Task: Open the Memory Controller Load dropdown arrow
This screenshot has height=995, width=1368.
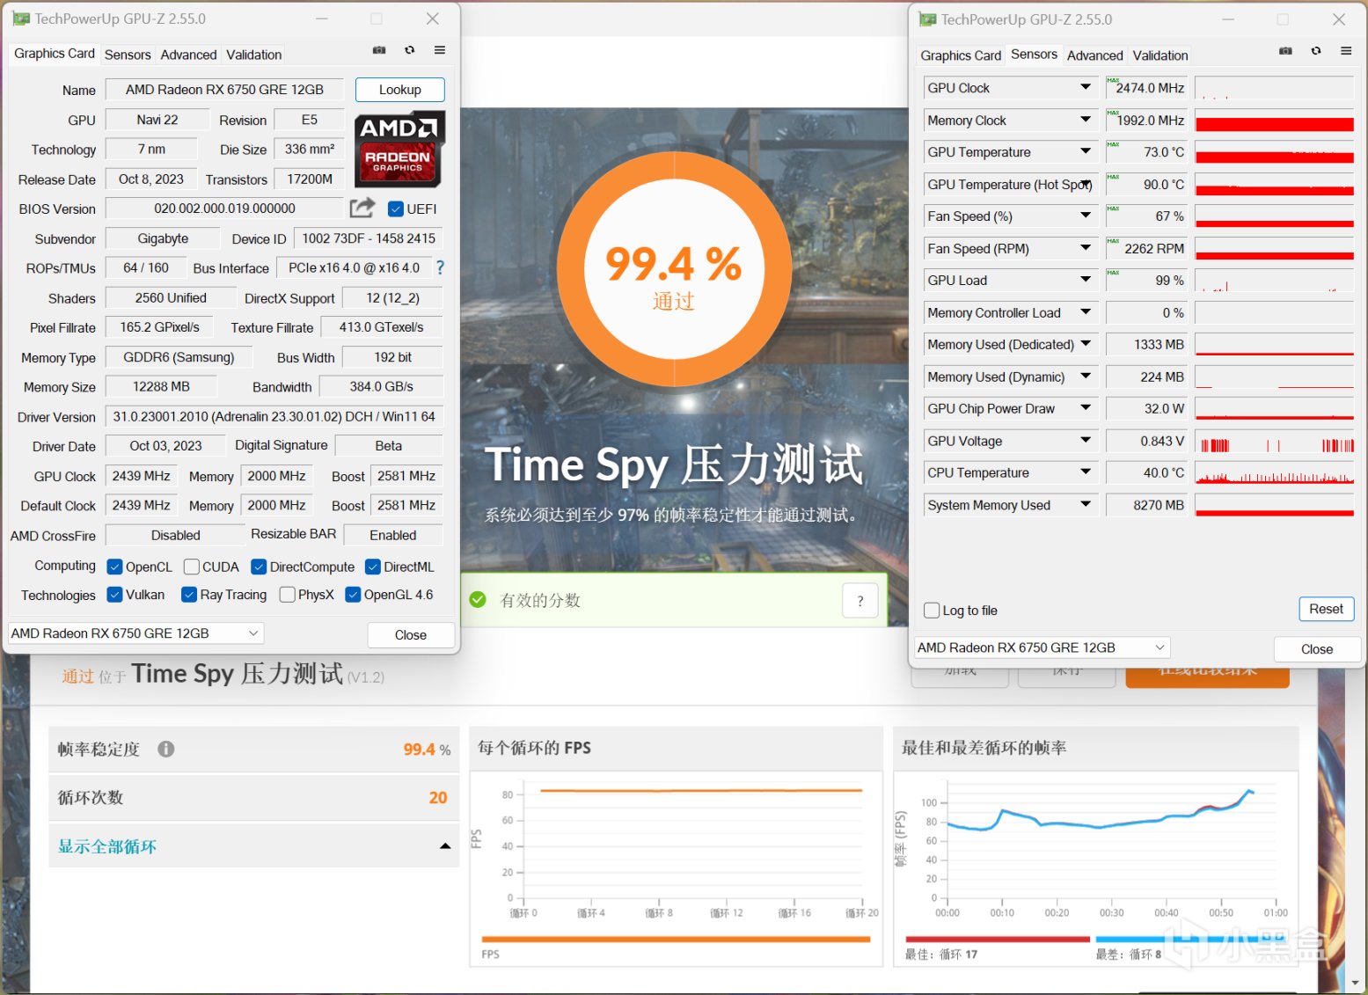Action: point(1086,312)
